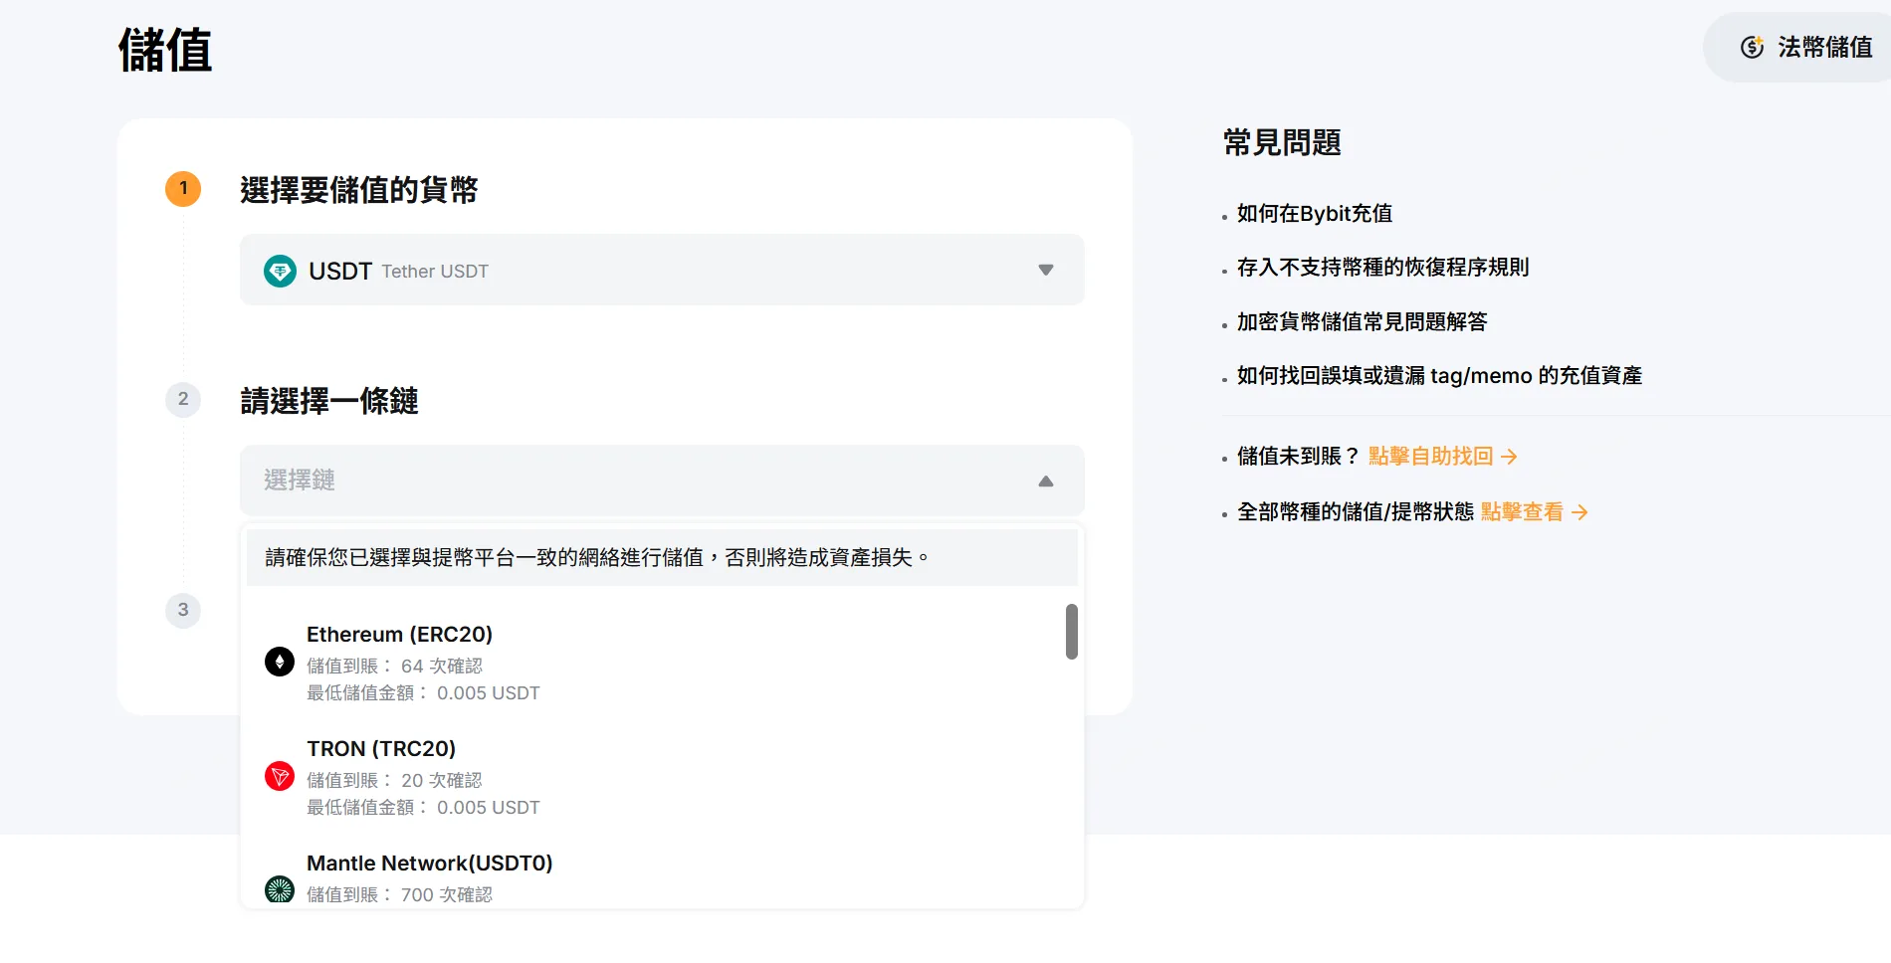1891x963 pixels.
Task: Open 加密貨幣儲值常見問題解答 link
Action: tap(1362, 321)
